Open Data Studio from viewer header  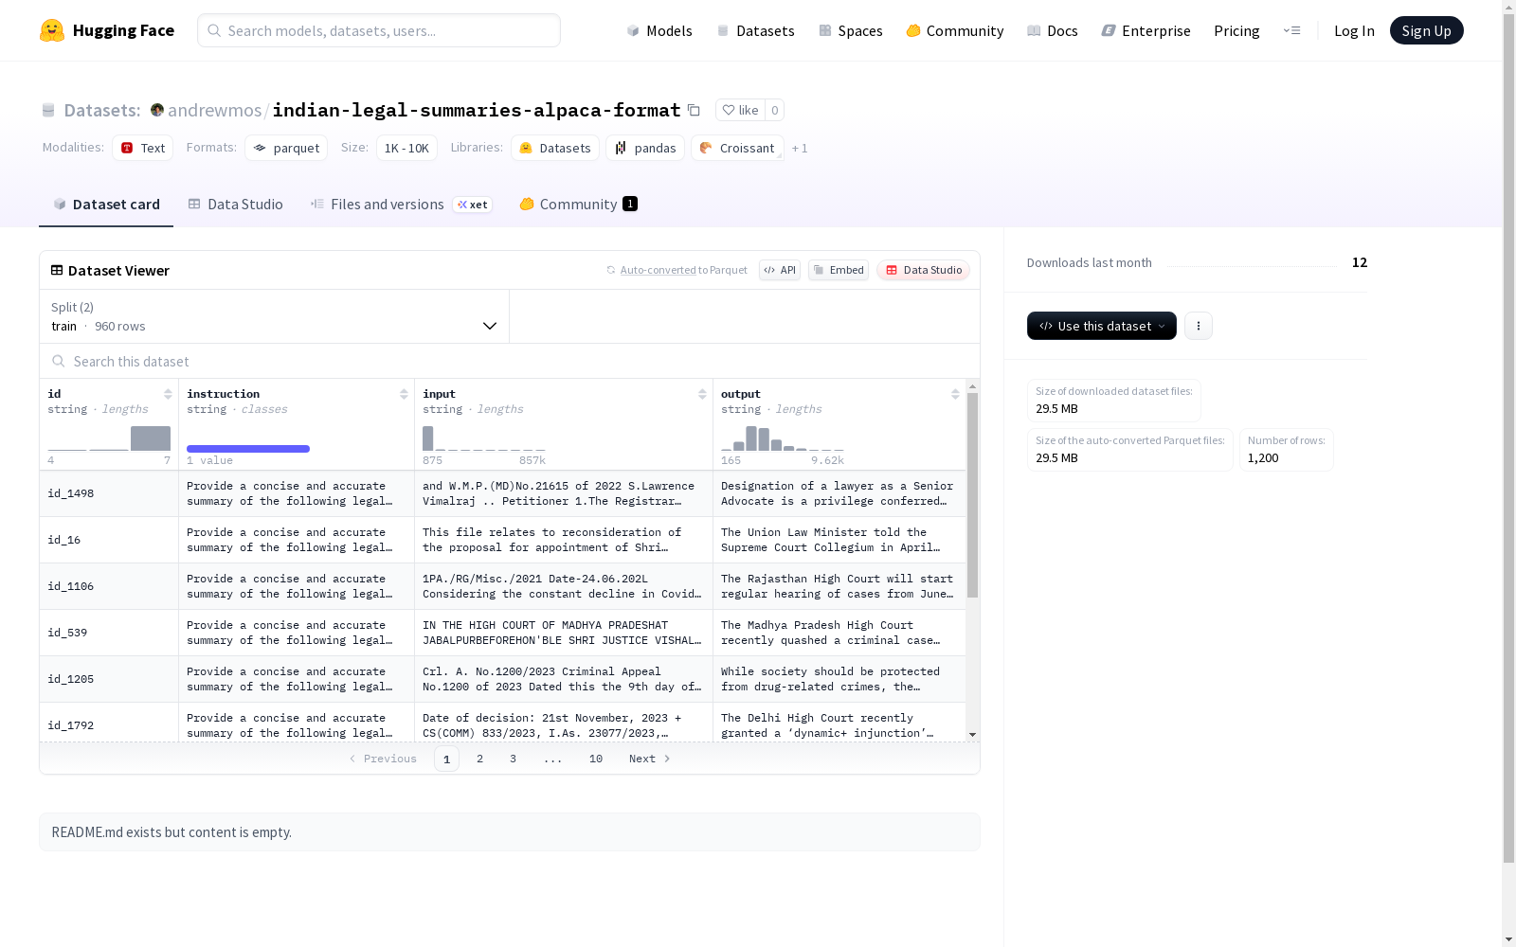923,270
